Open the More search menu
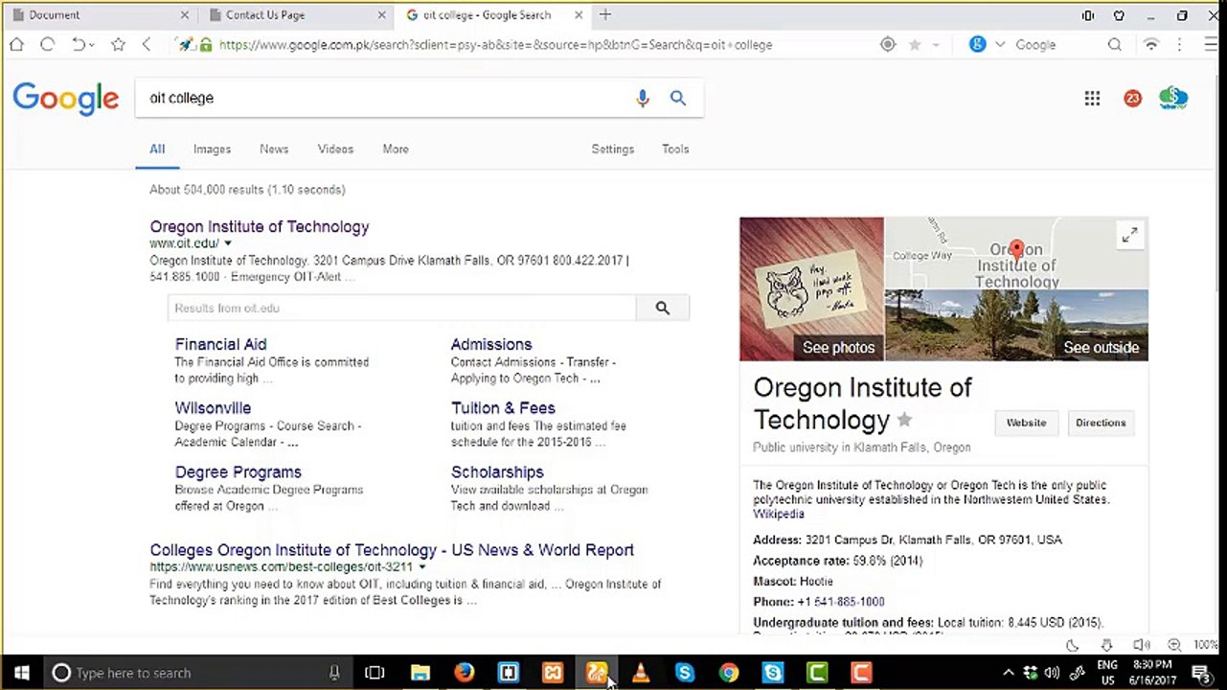This screenshot has width=1227, height=690. point(396,149)
